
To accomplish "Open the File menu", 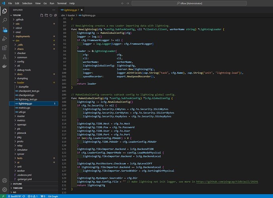I will pyautogui.click(x=10, y=3).
